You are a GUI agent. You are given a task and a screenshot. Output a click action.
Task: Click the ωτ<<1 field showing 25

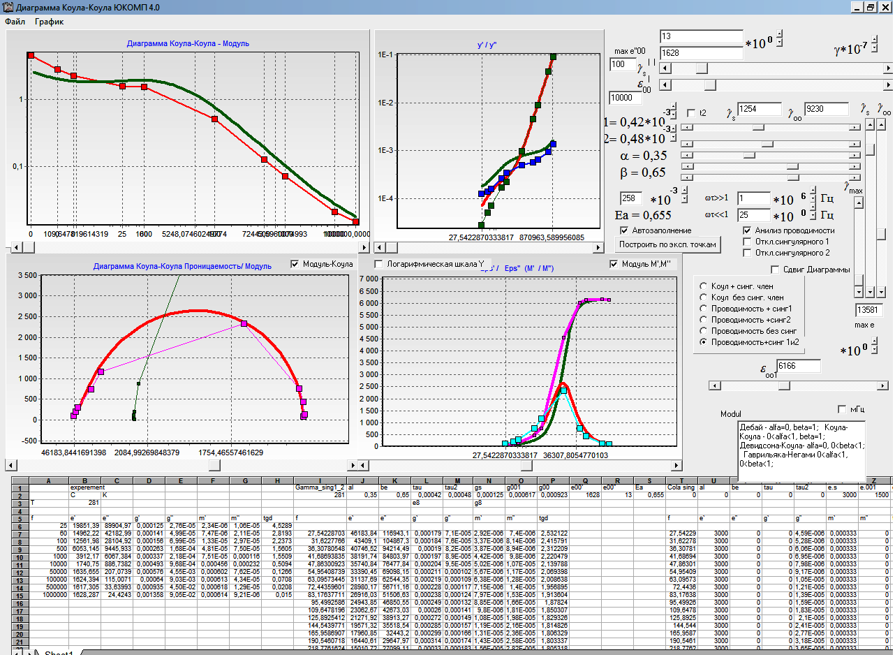pos(754,214)
